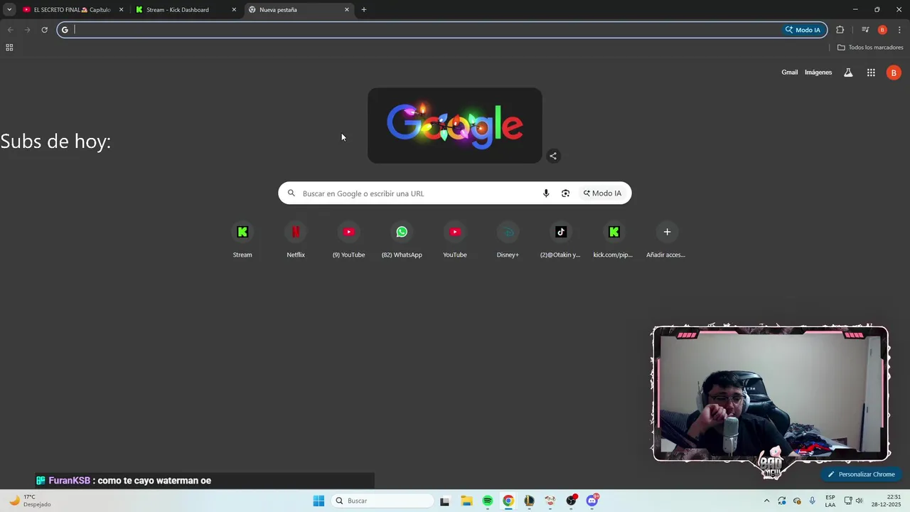Open the media control toolbar button
The height and width of the screenshot is (512, 910).
(x=865, y=30)
